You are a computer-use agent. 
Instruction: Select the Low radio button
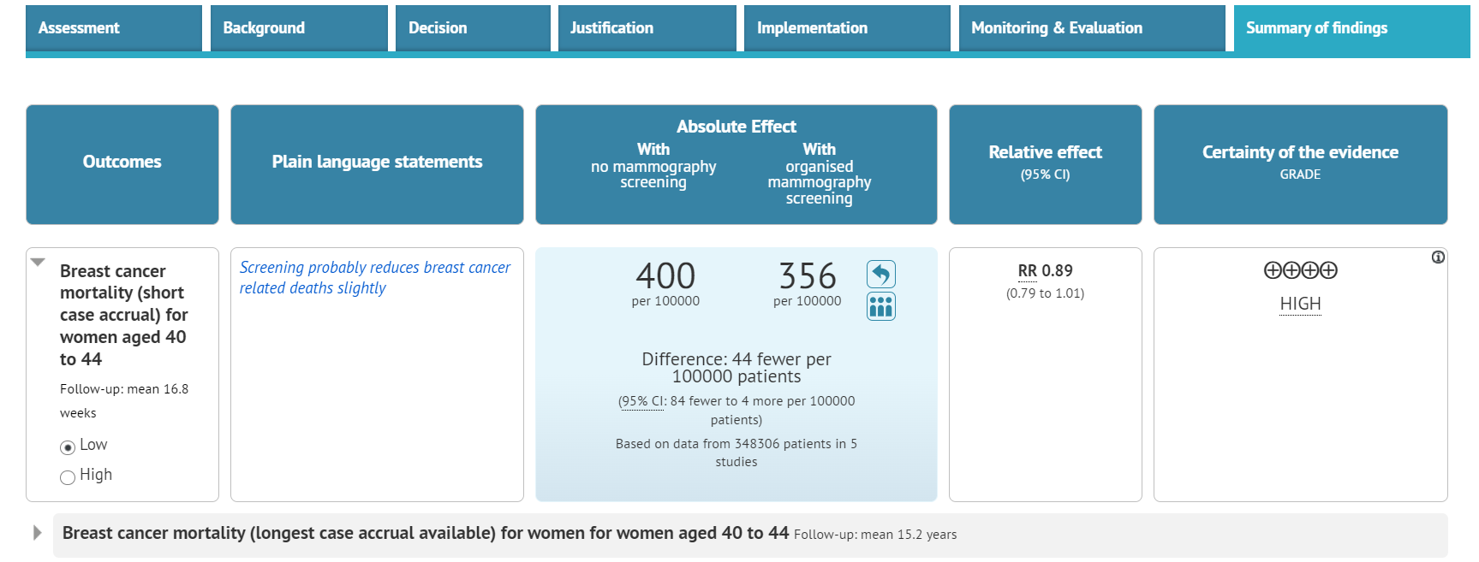coord(67,446)
